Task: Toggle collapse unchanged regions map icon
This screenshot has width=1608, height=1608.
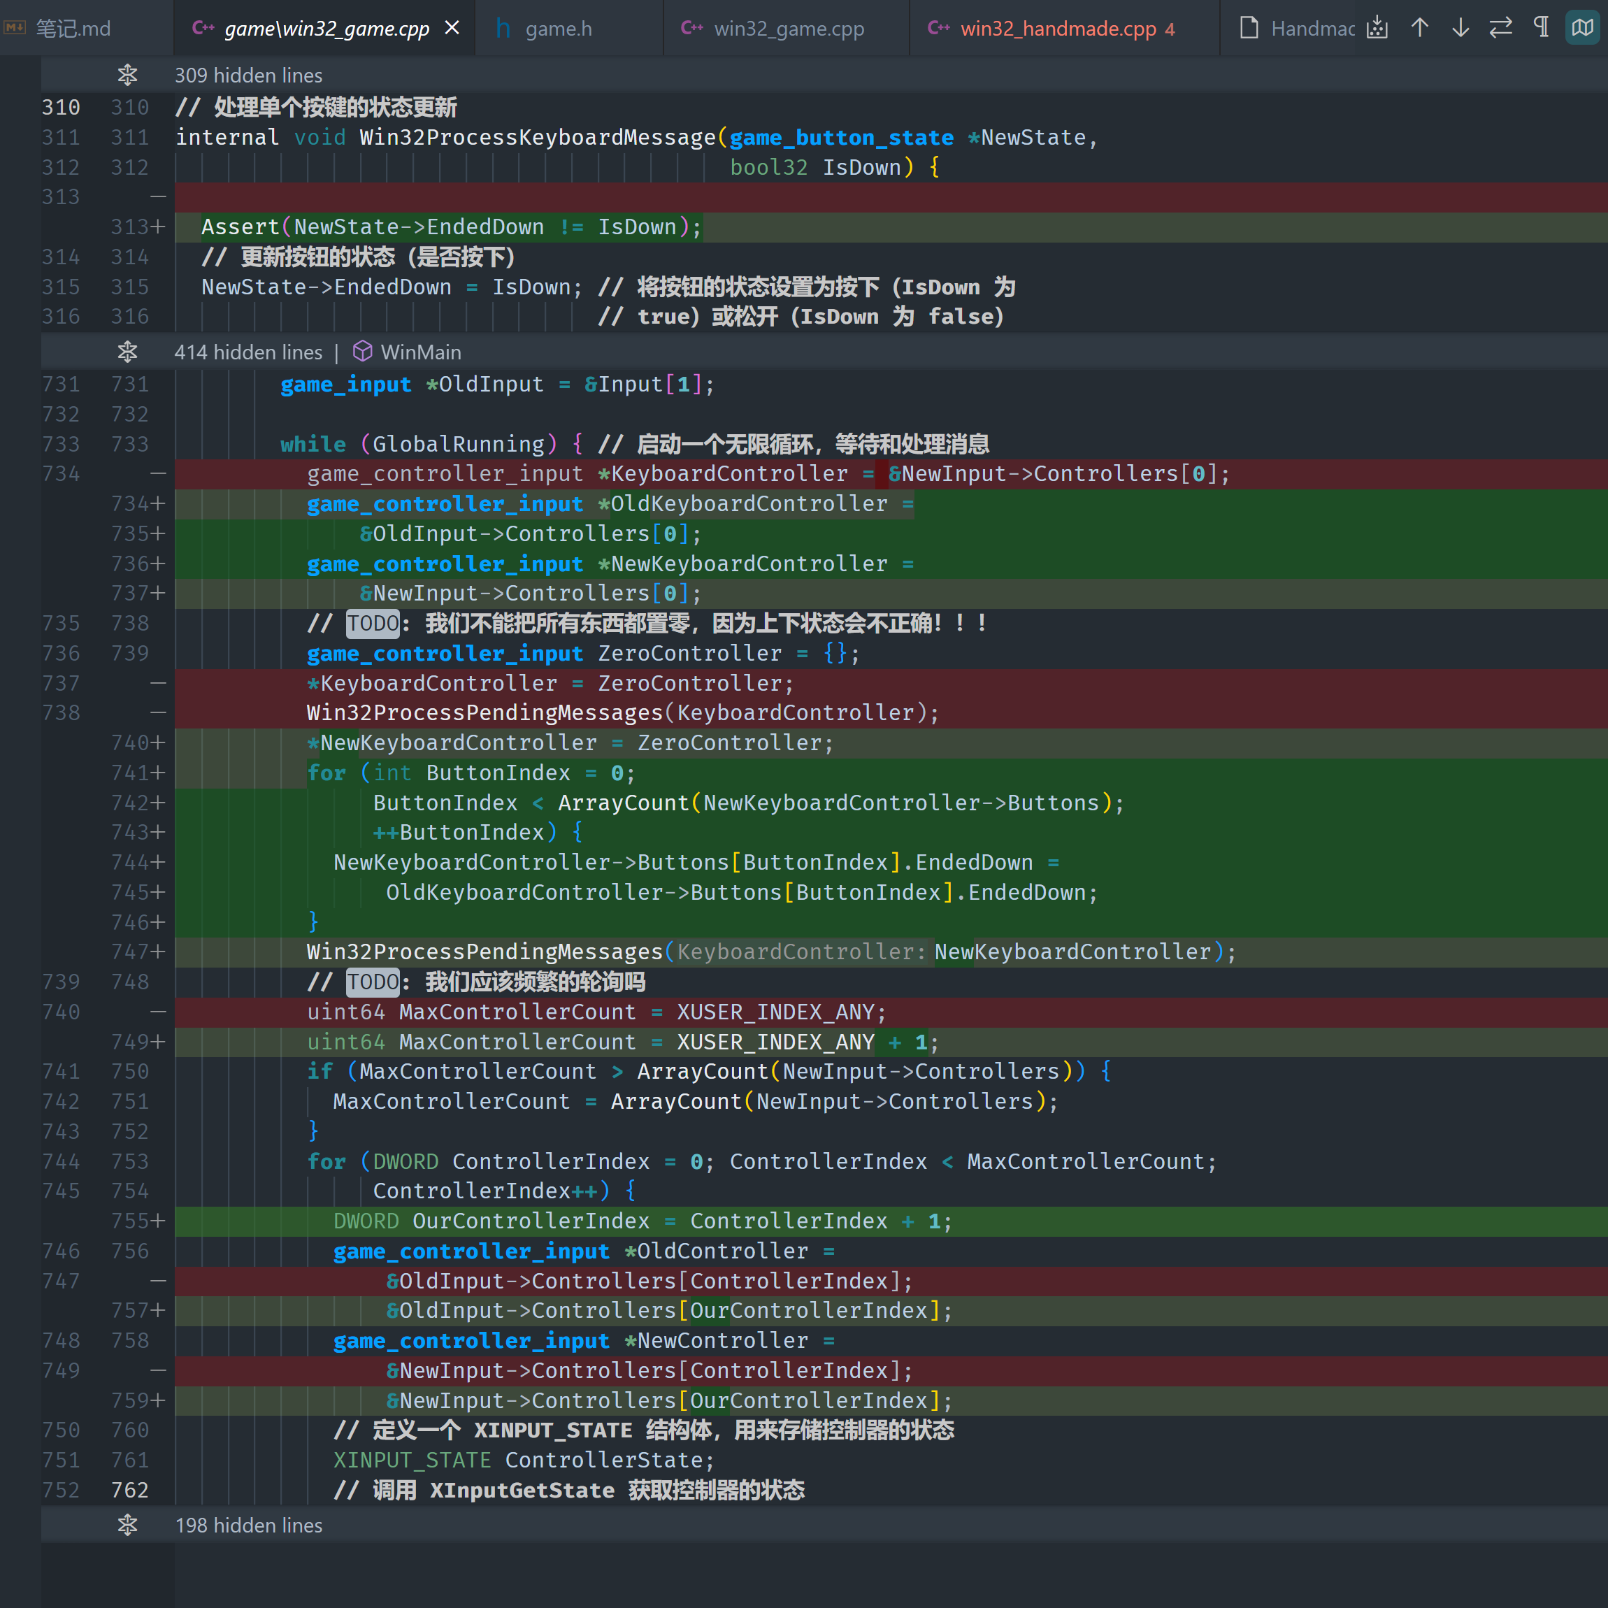Action: (x=1582, y=28)
